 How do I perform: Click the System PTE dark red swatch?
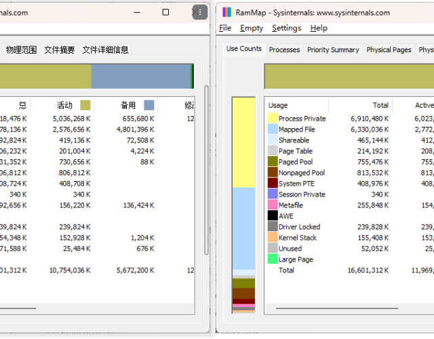coord(273,184)
